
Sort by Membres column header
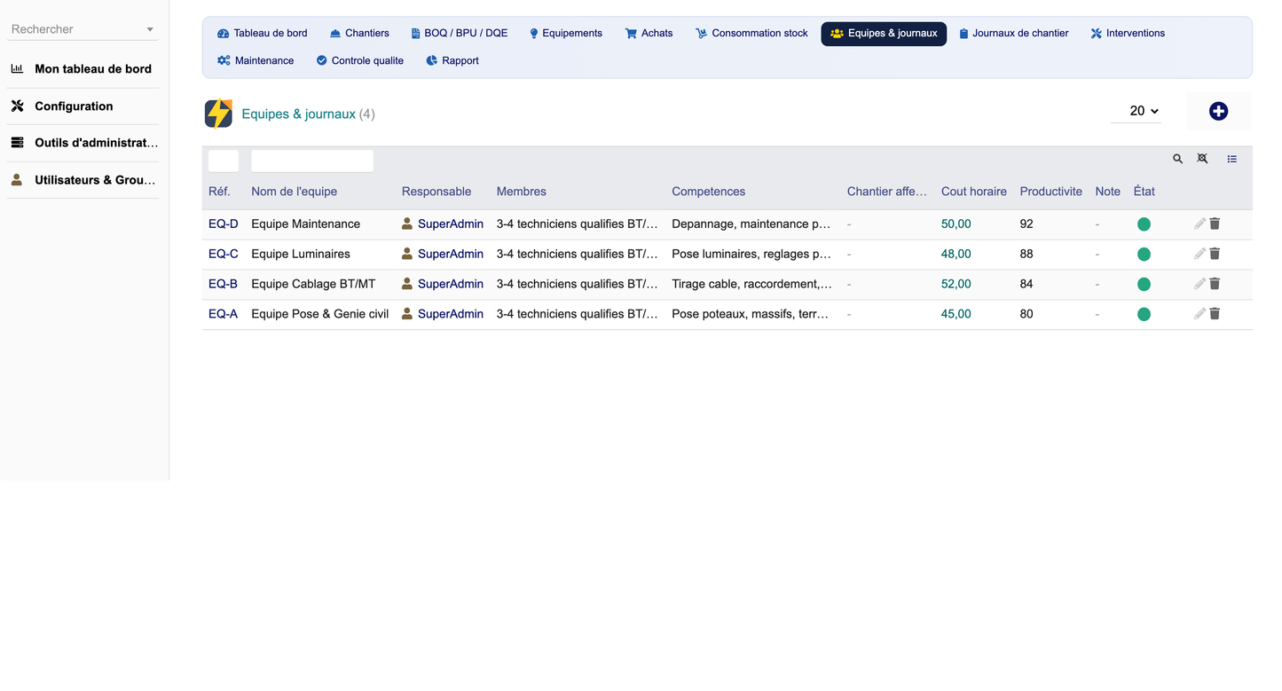click(x=521, y=192)
